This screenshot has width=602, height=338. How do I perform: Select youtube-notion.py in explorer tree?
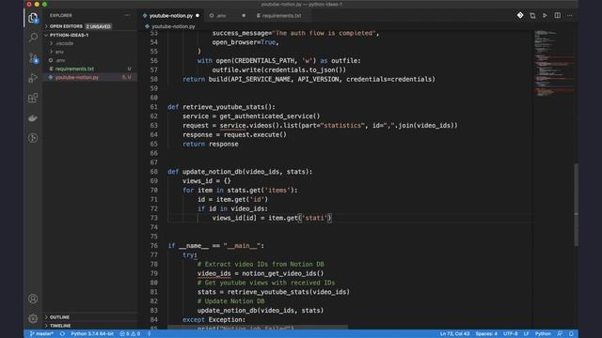click(x=77, y=77)
